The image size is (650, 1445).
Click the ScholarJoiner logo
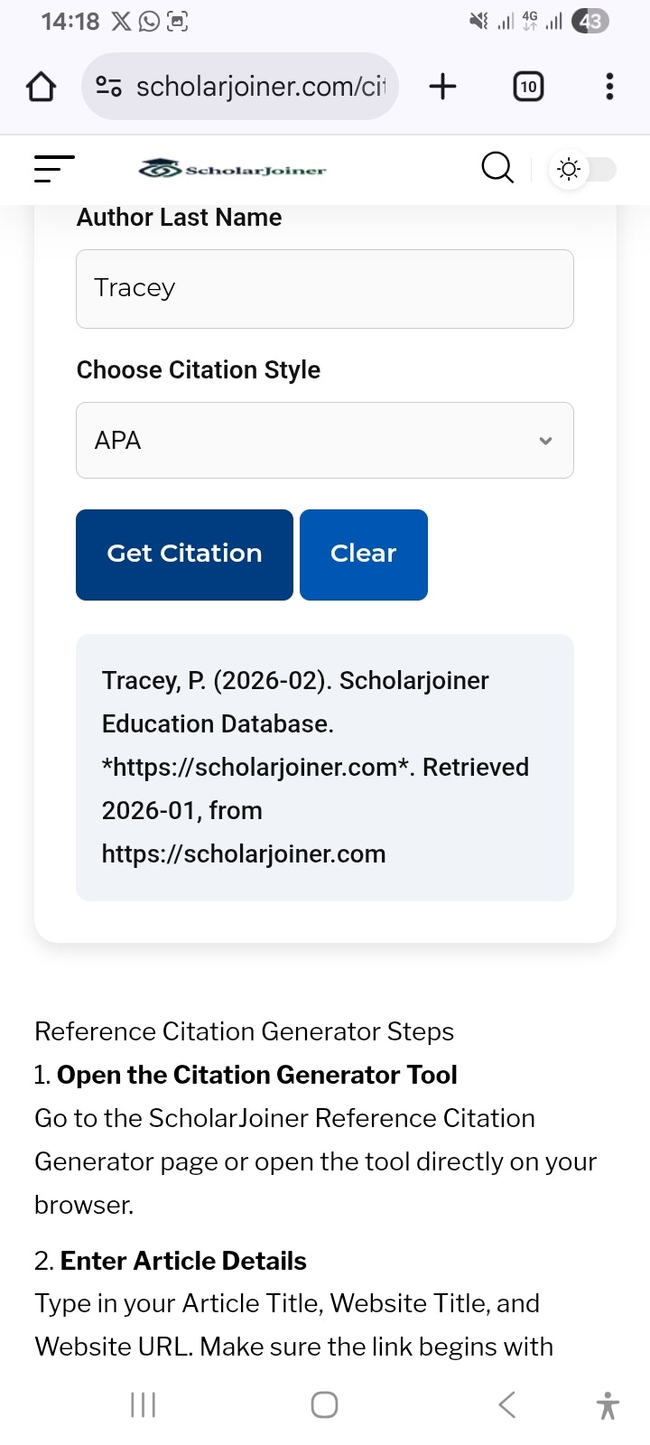[232, 169]
